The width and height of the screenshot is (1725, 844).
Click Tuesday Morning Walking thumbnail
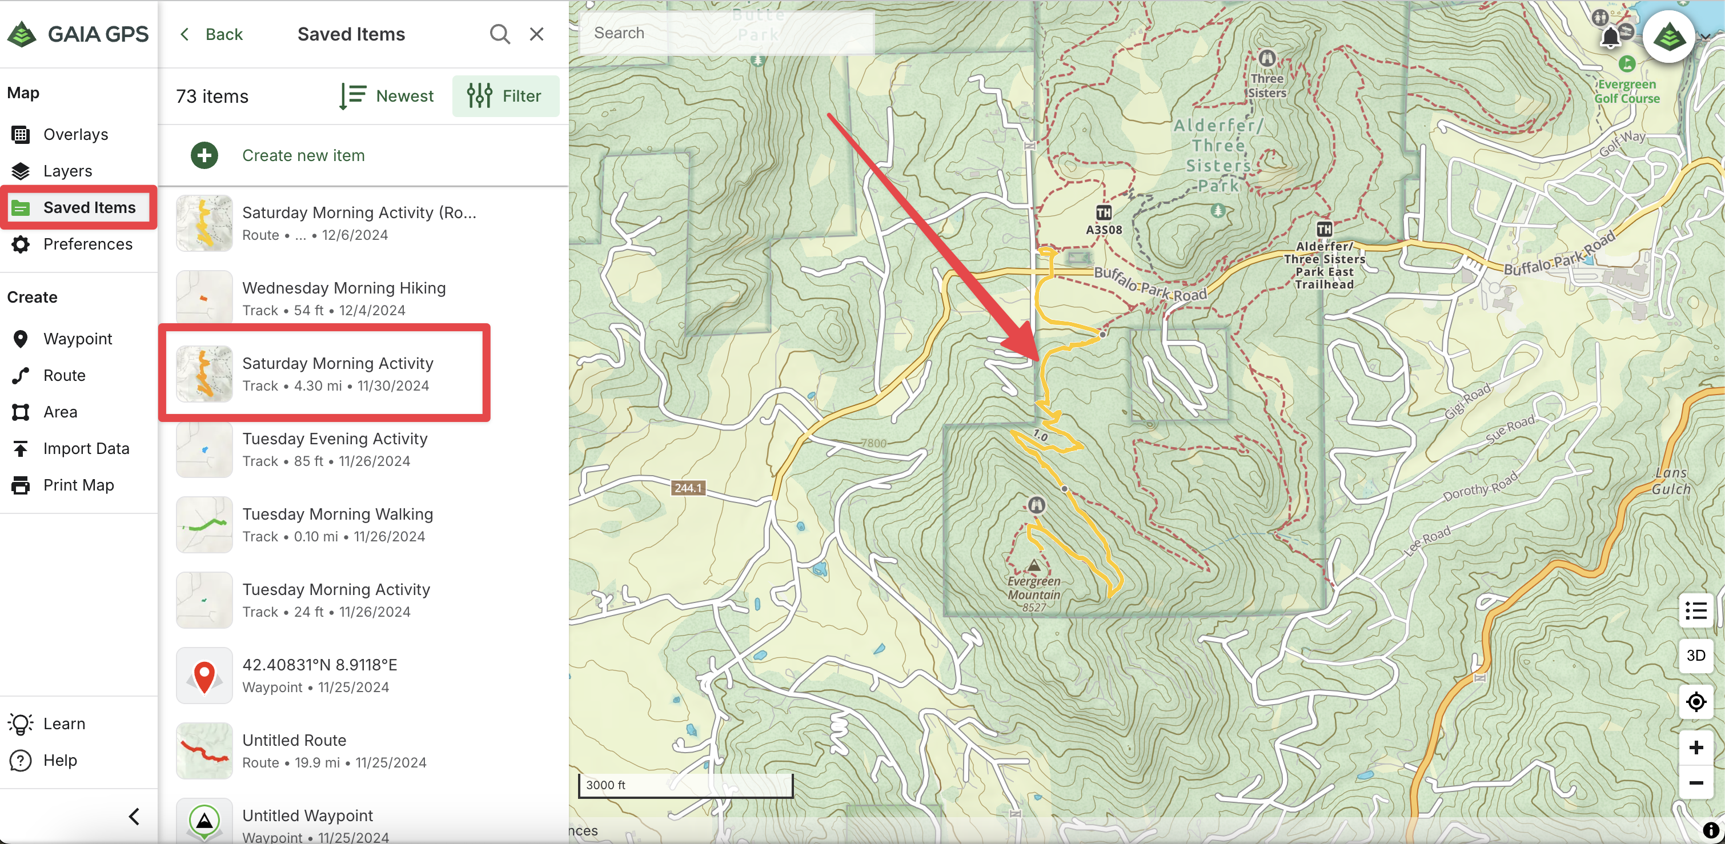point(204,525)
